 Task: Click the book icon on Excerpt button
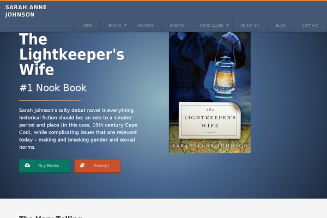[82, 166]
